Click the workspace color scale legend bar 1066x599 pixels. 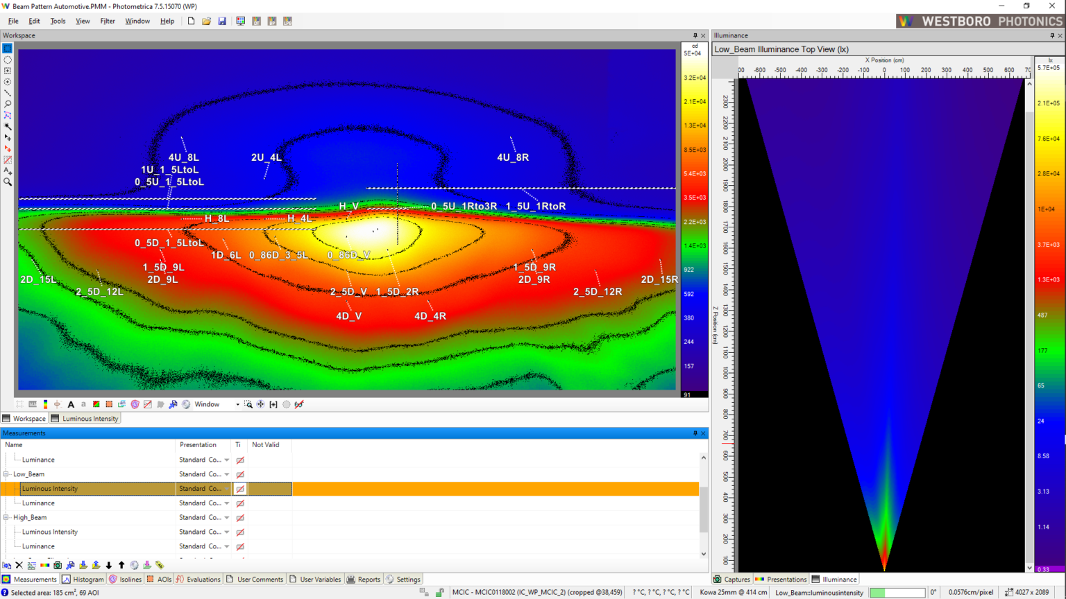tap(695, 219)
